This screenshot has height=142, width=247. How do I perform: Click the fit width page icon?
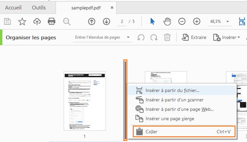(x=242, y=21)
